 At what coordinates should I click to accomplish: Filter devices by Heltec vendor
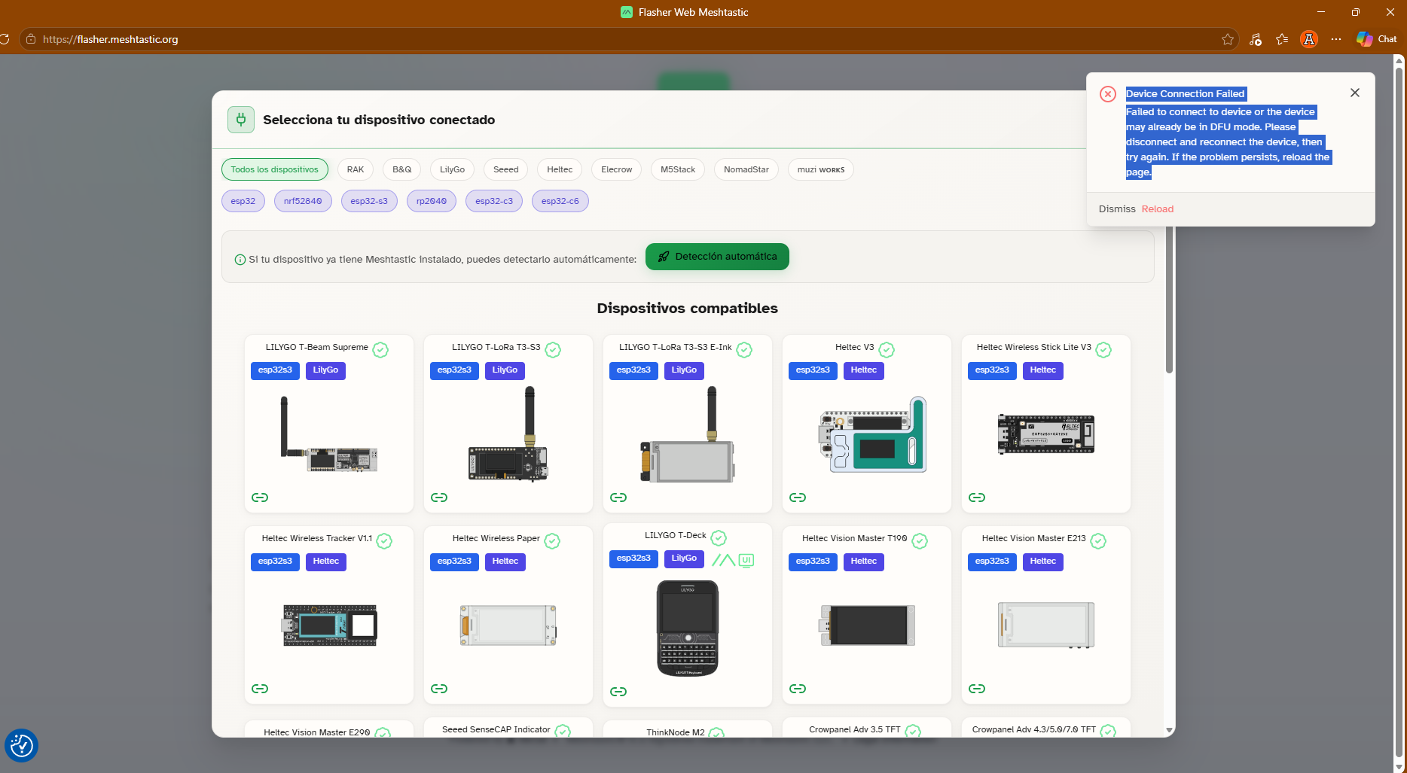(560, 169)
